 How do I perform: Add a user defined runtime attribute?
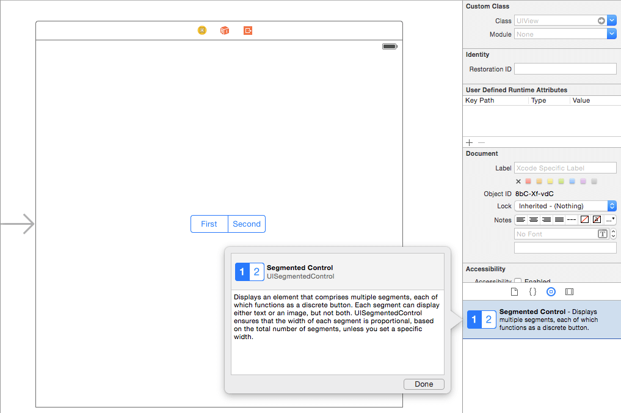470,142
